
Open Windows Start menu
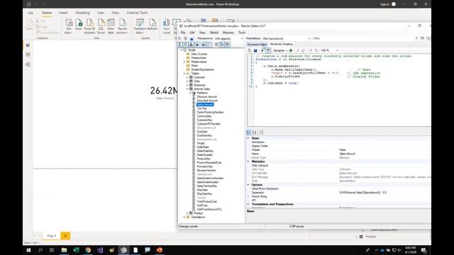[x=28, y=250]
